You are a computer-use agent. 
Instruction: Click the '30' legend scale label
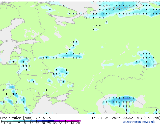pyautogui.click(x=55, y=123)
